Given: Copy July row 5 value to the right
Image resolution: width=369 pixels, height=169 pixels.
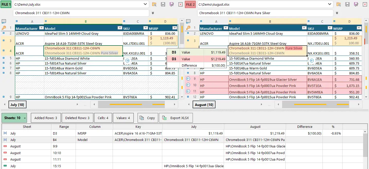Looking at the screenshot, I should [x=128, y=61].
